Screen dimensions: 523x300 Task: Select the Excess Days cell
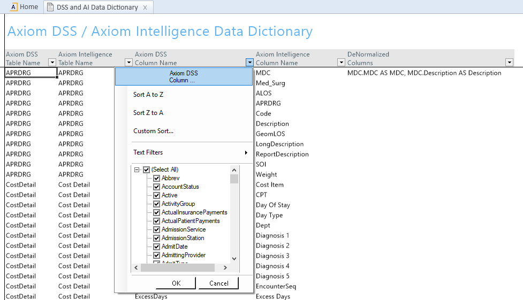click(273, 296)
